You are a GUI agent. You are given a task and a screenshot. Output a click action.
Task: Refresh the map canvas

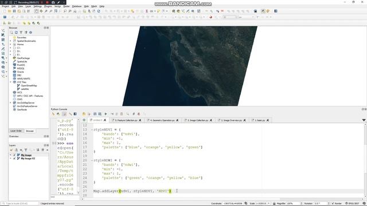coord(99,11)
